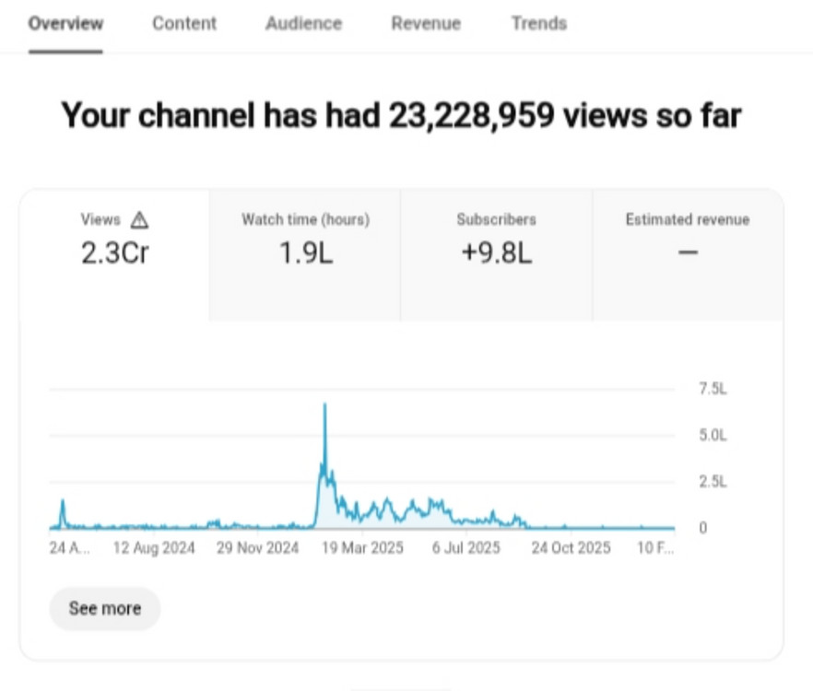Click the 2.5L y-axis value
Viewport: 813px width, 691px height.
(x=713, y=482)
